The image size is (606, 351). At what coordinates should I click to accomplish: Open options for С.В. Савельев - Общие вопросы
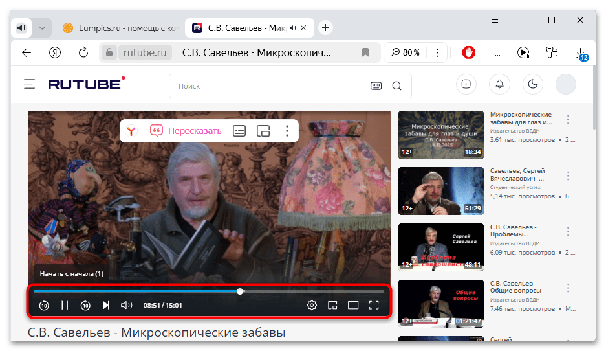point(568,288)
